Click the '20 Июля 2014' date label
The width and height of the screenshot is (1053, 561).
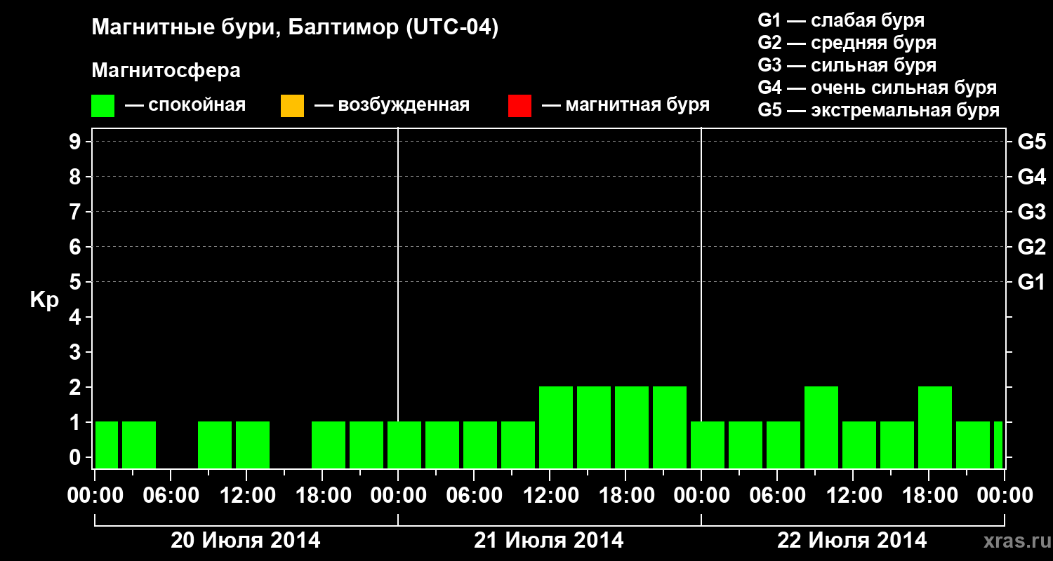(x=246, y=540)
